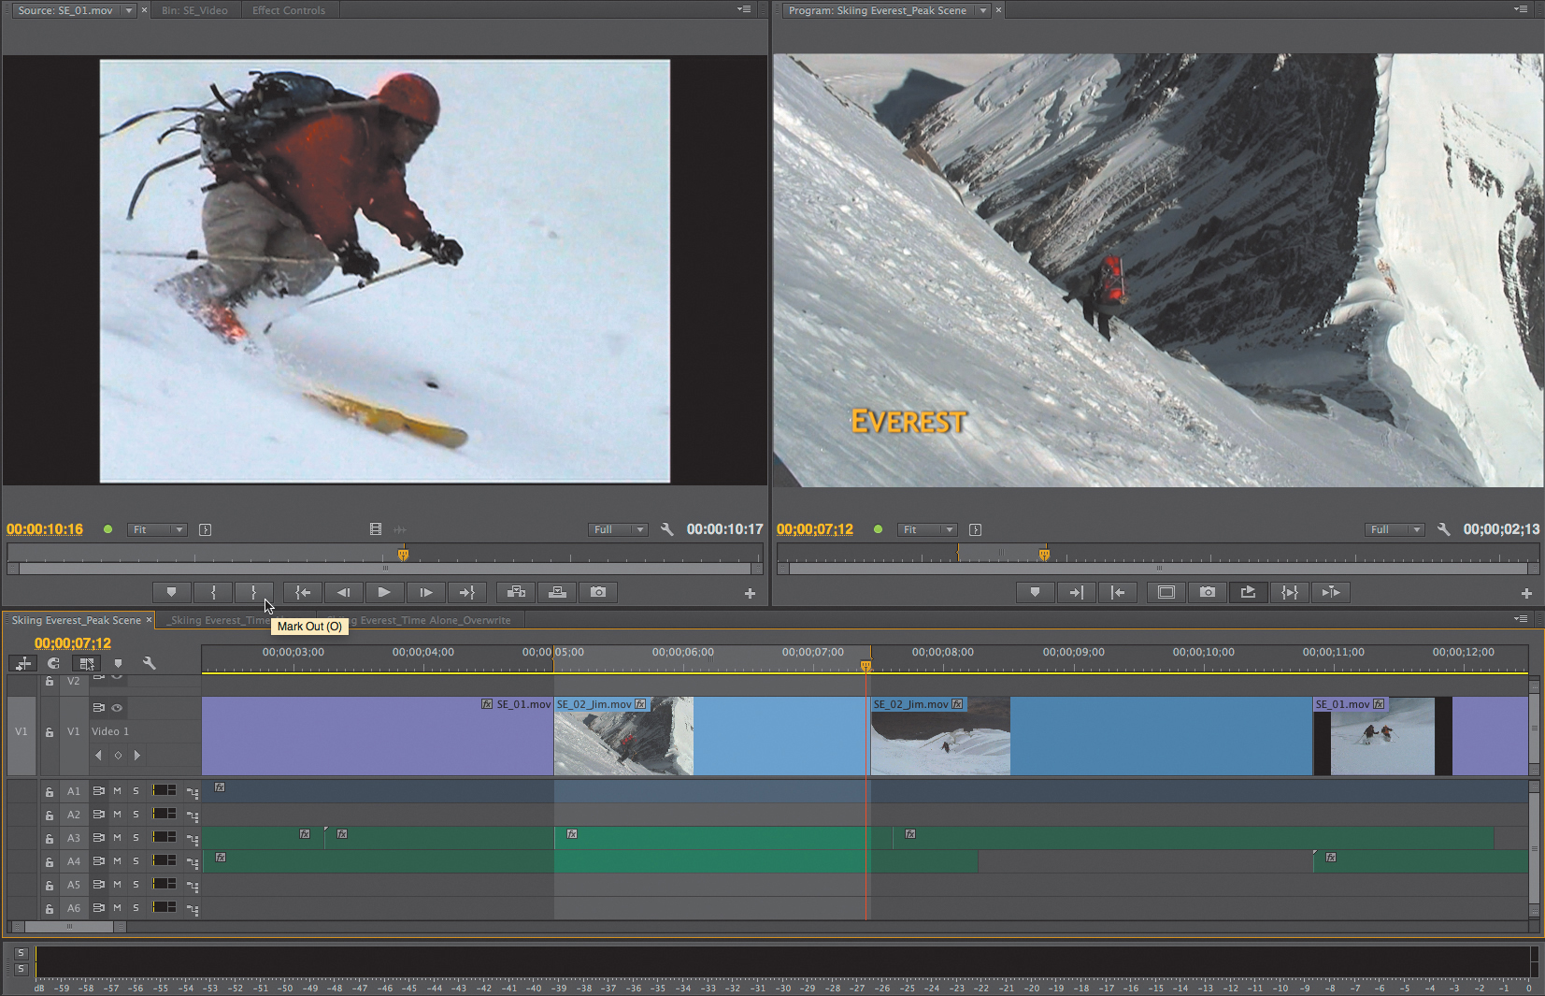Open Source Monitor button editor plus icon
Viewport: 1545px width, 996px height.
pos(750,593)
